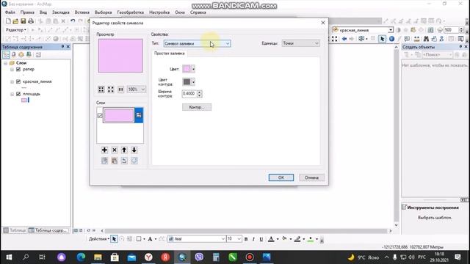Add a new symbol layer with plus icon
This screenshot has width=470, height=264.
click(x=104, y=150)
